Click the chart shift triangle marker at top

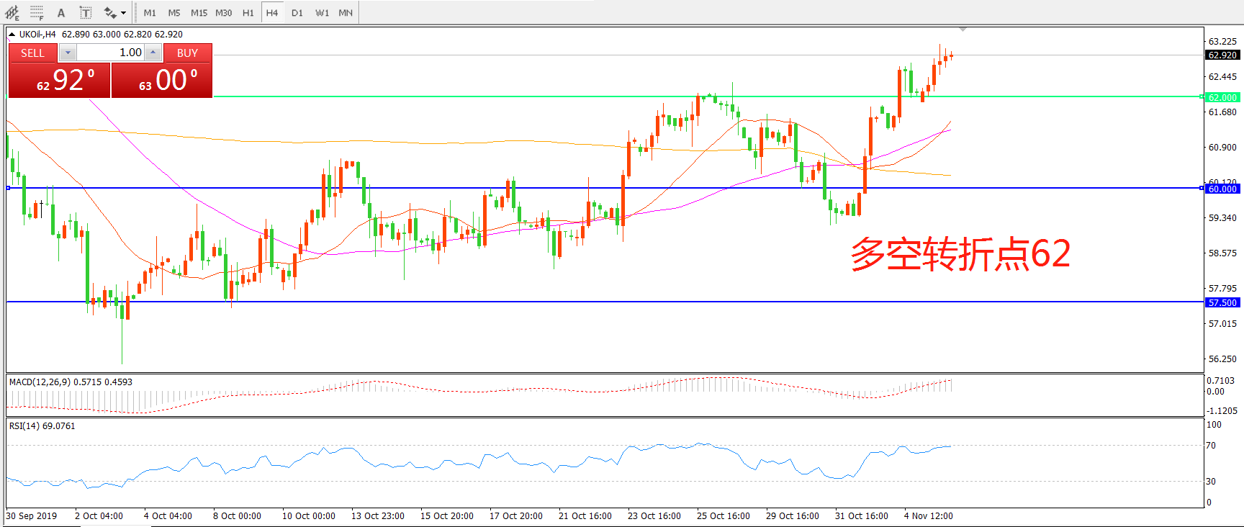963,30
